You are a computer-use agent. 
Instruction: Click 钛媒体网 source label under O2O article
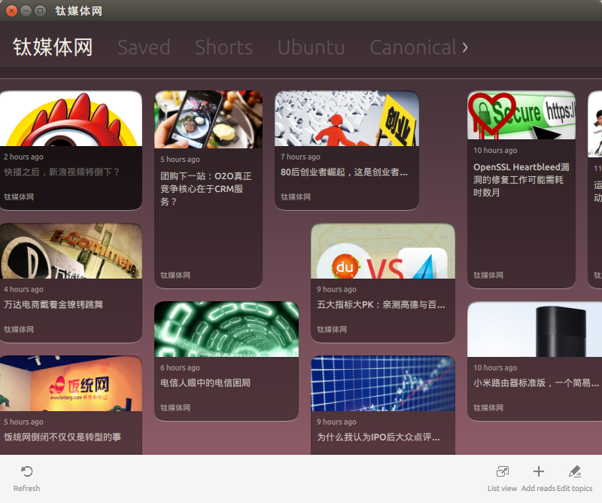coord(175,275)
